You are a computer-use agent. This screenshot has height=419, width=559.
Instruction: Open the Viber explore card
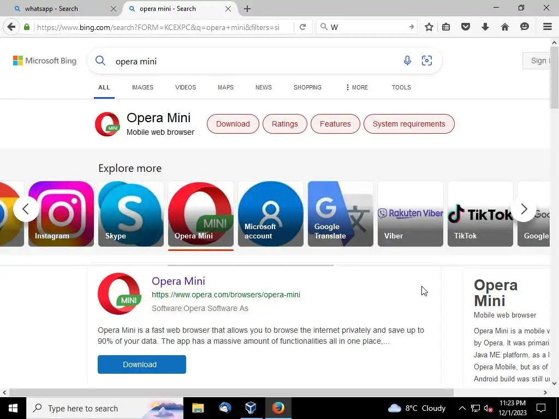(411, 214)
